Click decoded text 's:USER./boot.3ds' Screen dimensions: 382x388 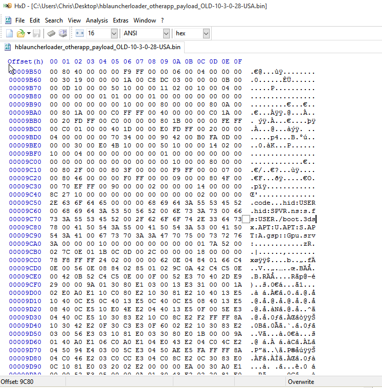click(283, 219)
